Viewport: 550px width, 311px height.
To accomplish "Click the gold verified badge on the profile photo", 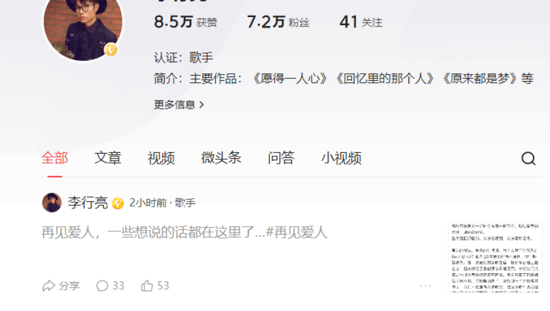I will pos(111,50).
